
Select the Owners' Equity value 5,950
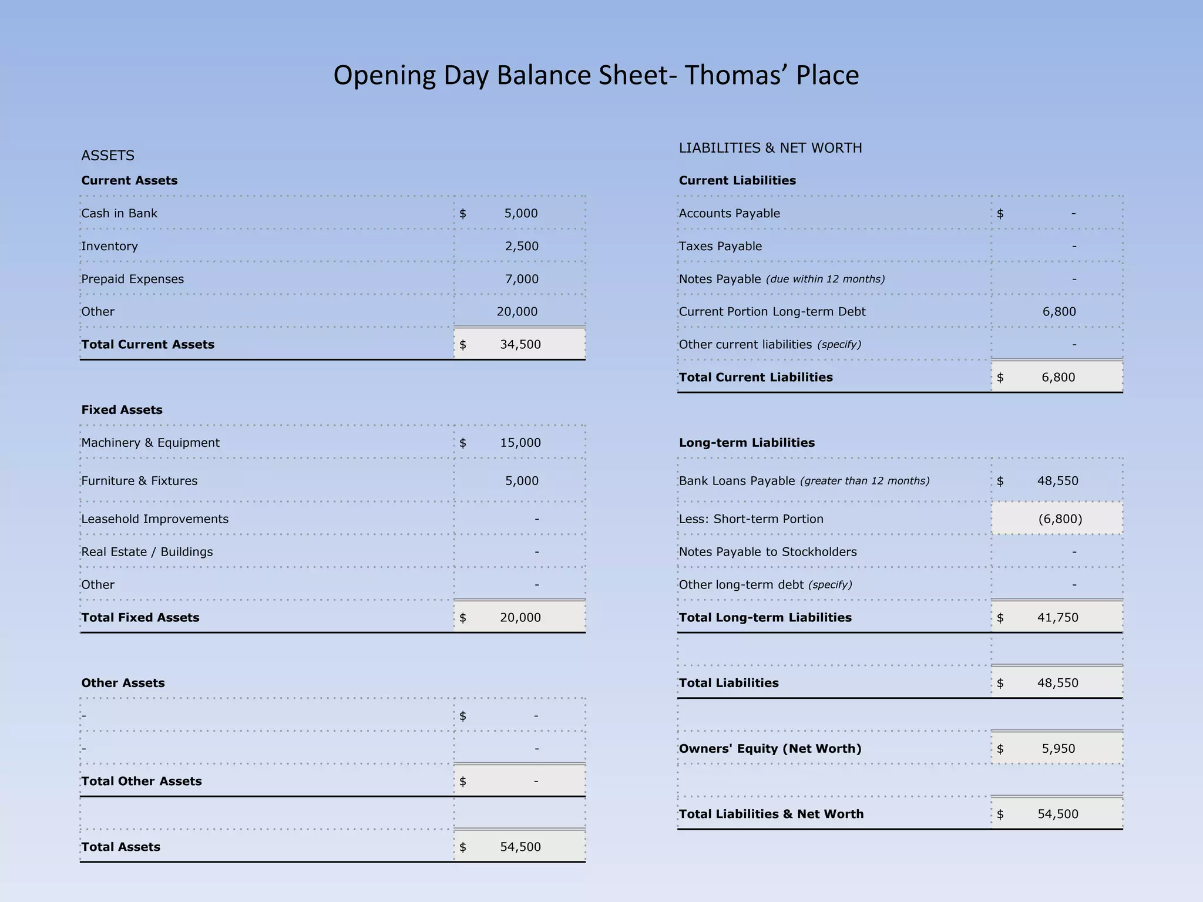tap(1058, 749)
